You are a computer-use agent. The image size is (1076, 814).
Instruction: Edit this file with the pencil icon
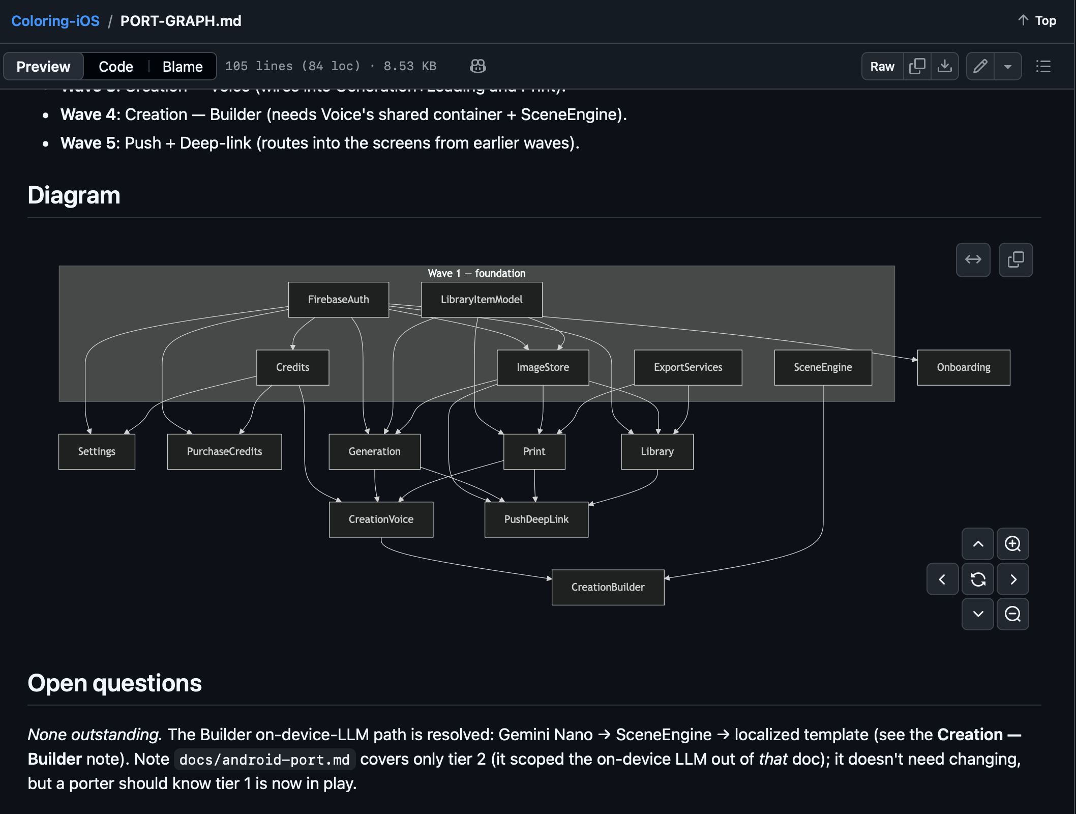pyautogui.click(x=980, y=66)
